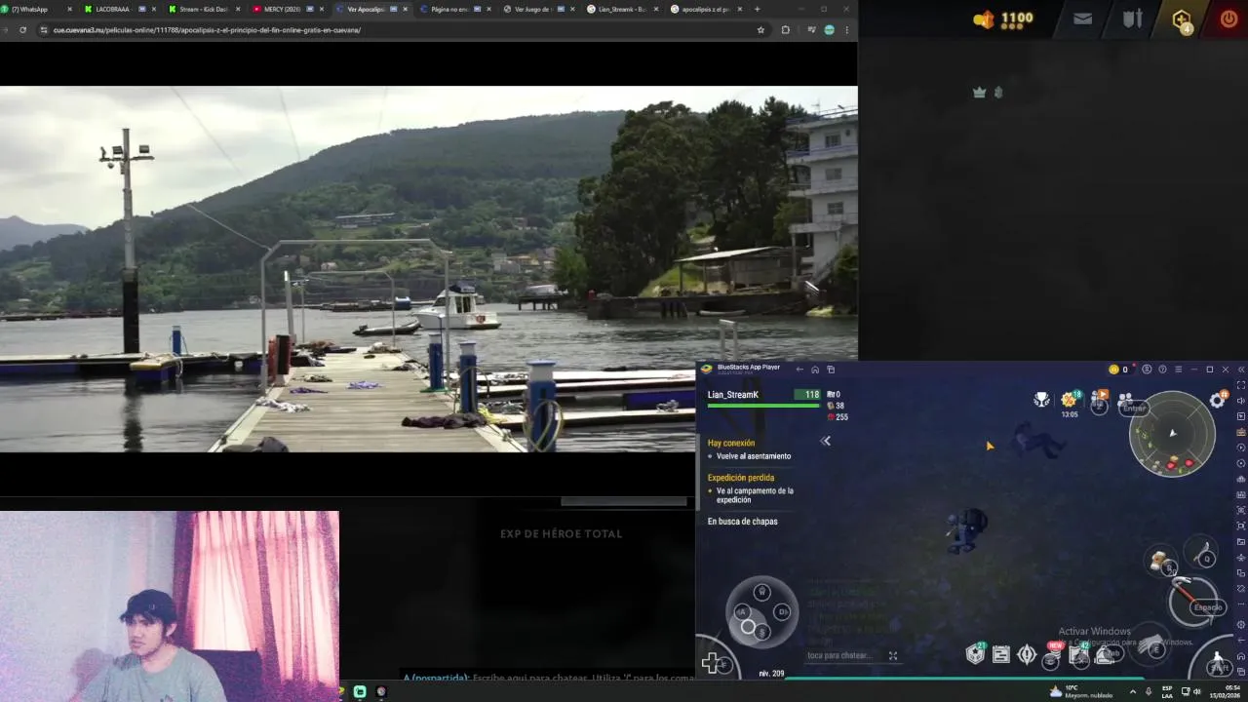Open the task list notes icon in game
The image size is (1248, 702).
[1000, 654]
